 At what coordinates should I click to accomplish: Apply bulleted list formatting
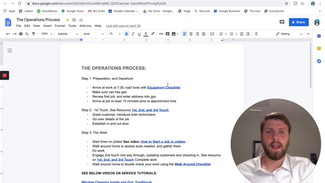(x=231, y=34)
